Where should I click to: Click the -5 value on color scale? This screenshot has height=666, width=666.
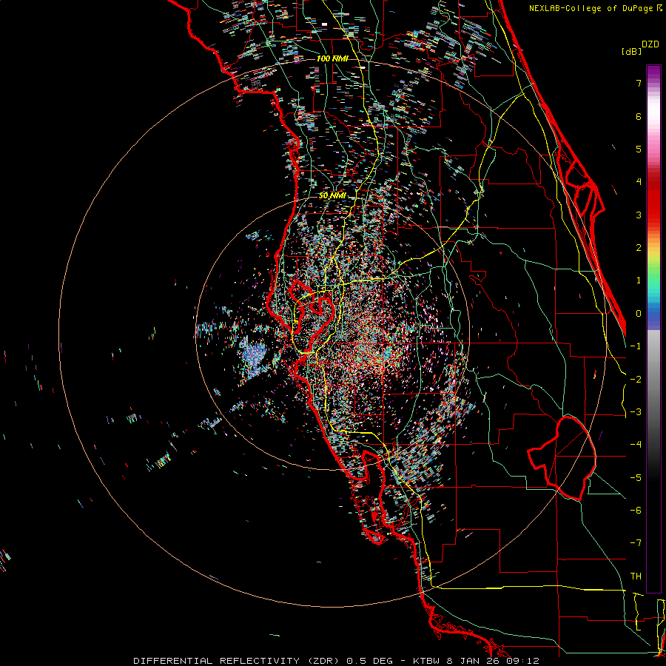pos(636,478)
